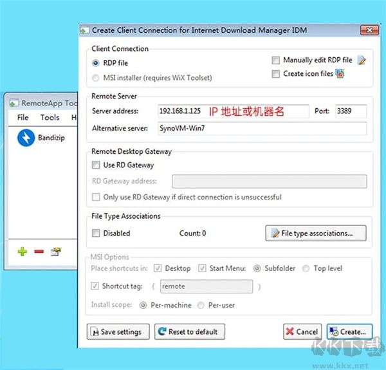
Task: Open the Tools menu
Action: pos(50,118)
